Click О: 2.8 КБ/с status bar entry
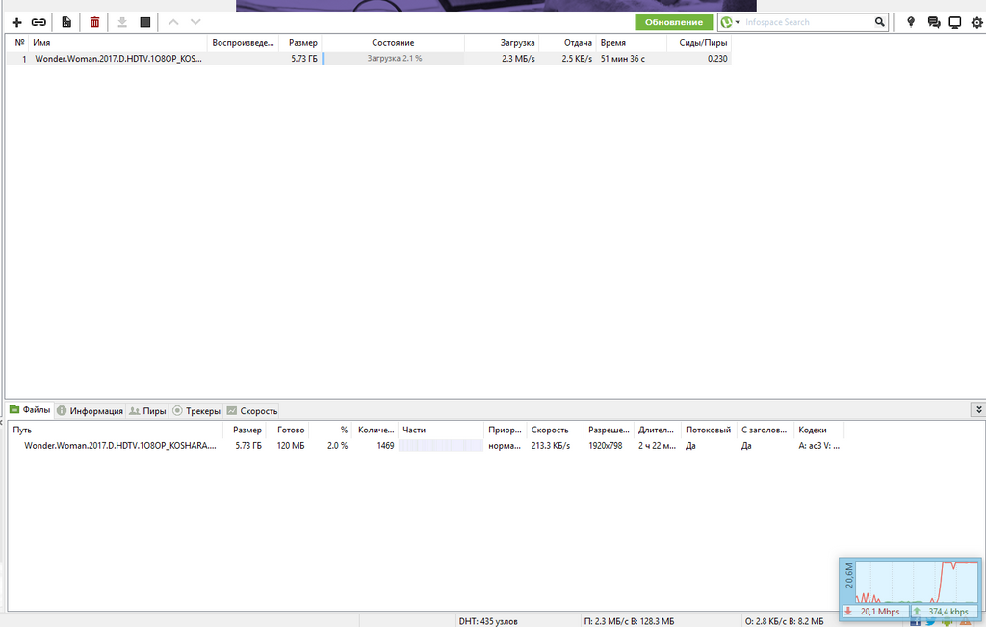The width and height of the screenshot is (986, 627). click(x=784, y=621)
